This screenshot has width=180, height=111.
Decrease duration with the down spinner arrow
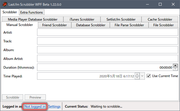tap(175, 69)
